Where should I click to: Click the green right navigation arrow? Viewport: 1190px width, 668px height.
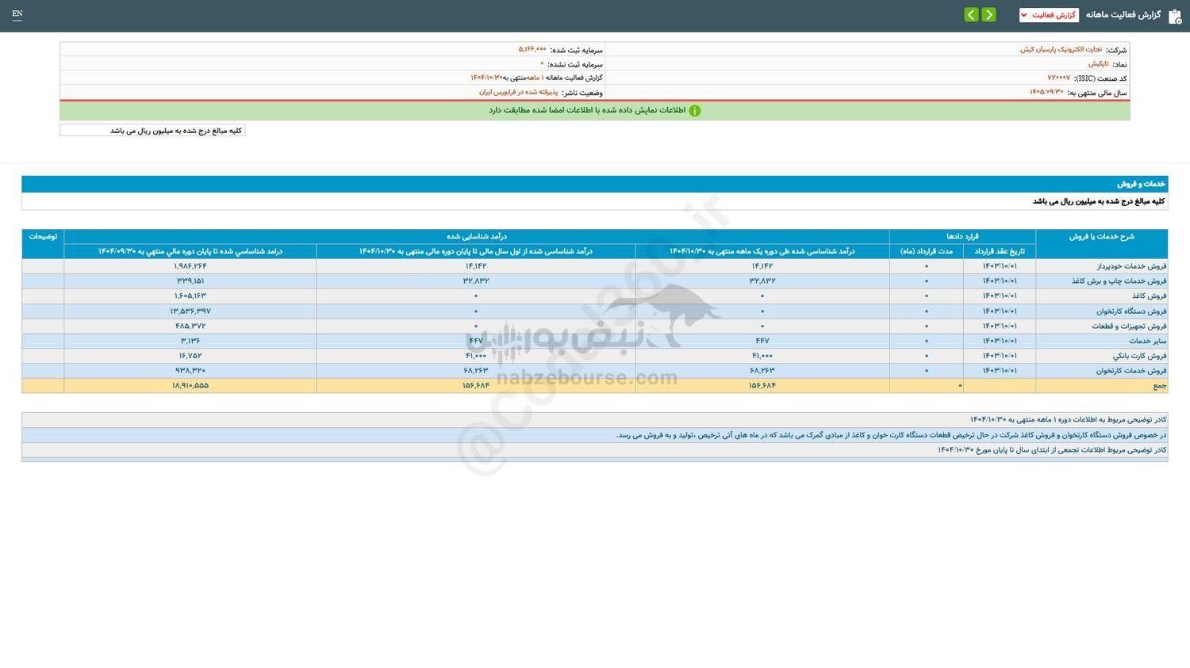(989, 14)
